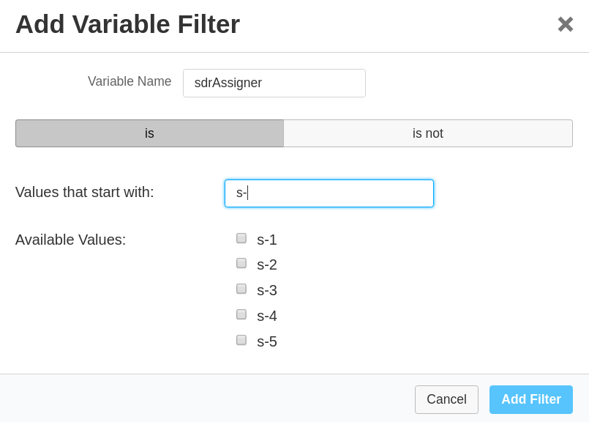Viewport: 589px width, 422px height.
Task: Click the s-4 label text
Action: click(x=266, y=316)
